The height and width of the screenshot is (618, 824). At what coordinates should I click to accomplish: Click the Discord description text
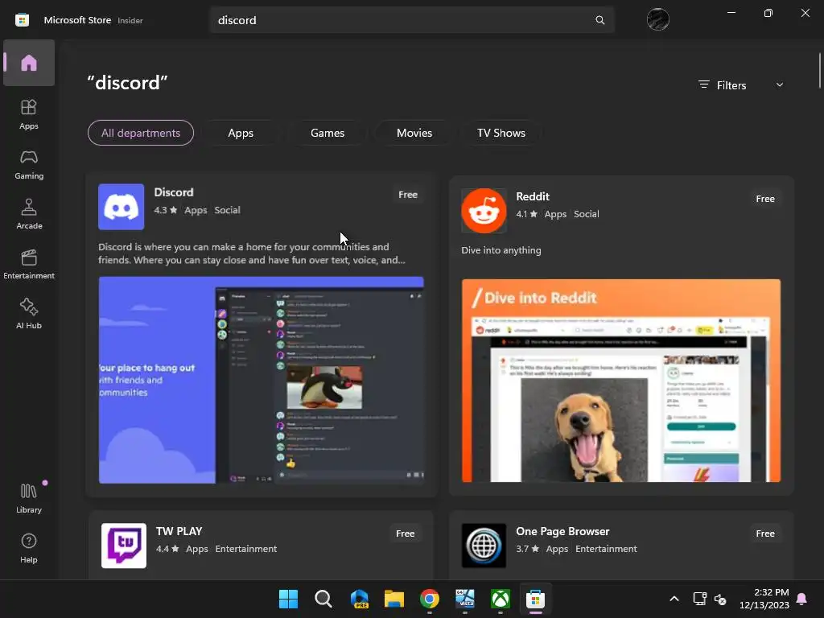(x=252, y=253)
